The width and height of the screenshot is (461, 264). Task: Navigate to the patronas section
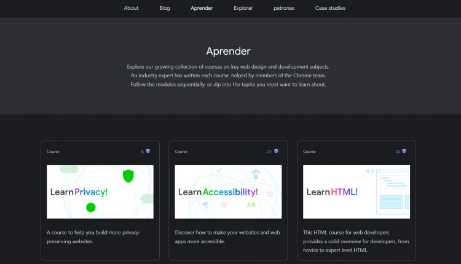pos(284,9)
